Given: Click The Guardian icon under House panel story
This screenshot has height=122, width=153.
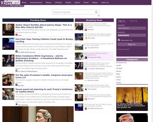Looking at the screenshot, I should (x=16, y=104).
